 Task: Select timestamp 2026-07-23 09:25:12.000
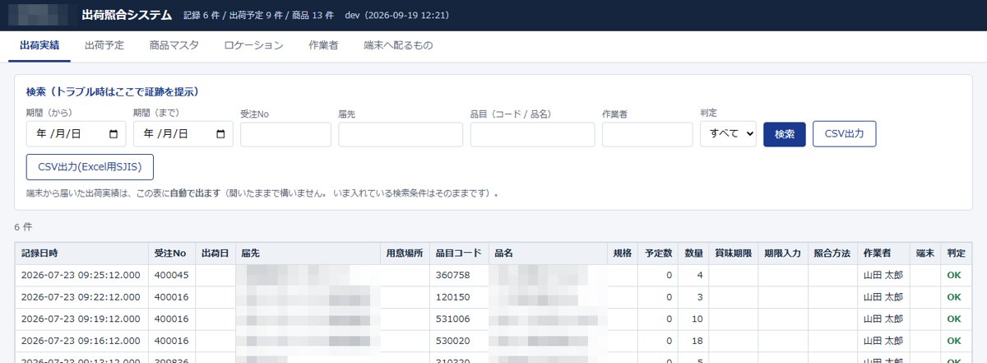(81, 275)
